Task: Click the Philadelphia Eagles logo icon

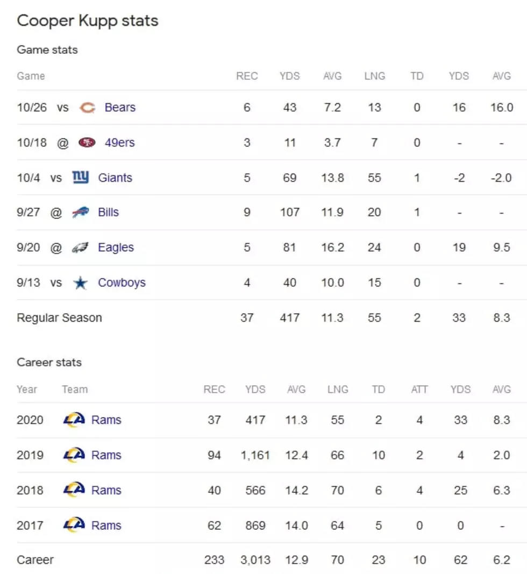Action: click(x=80, y=248)
